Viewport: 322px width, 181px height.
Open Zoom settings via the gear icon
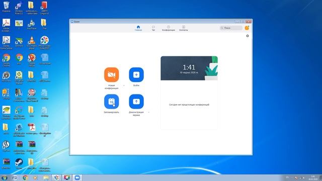coord(248,36)
